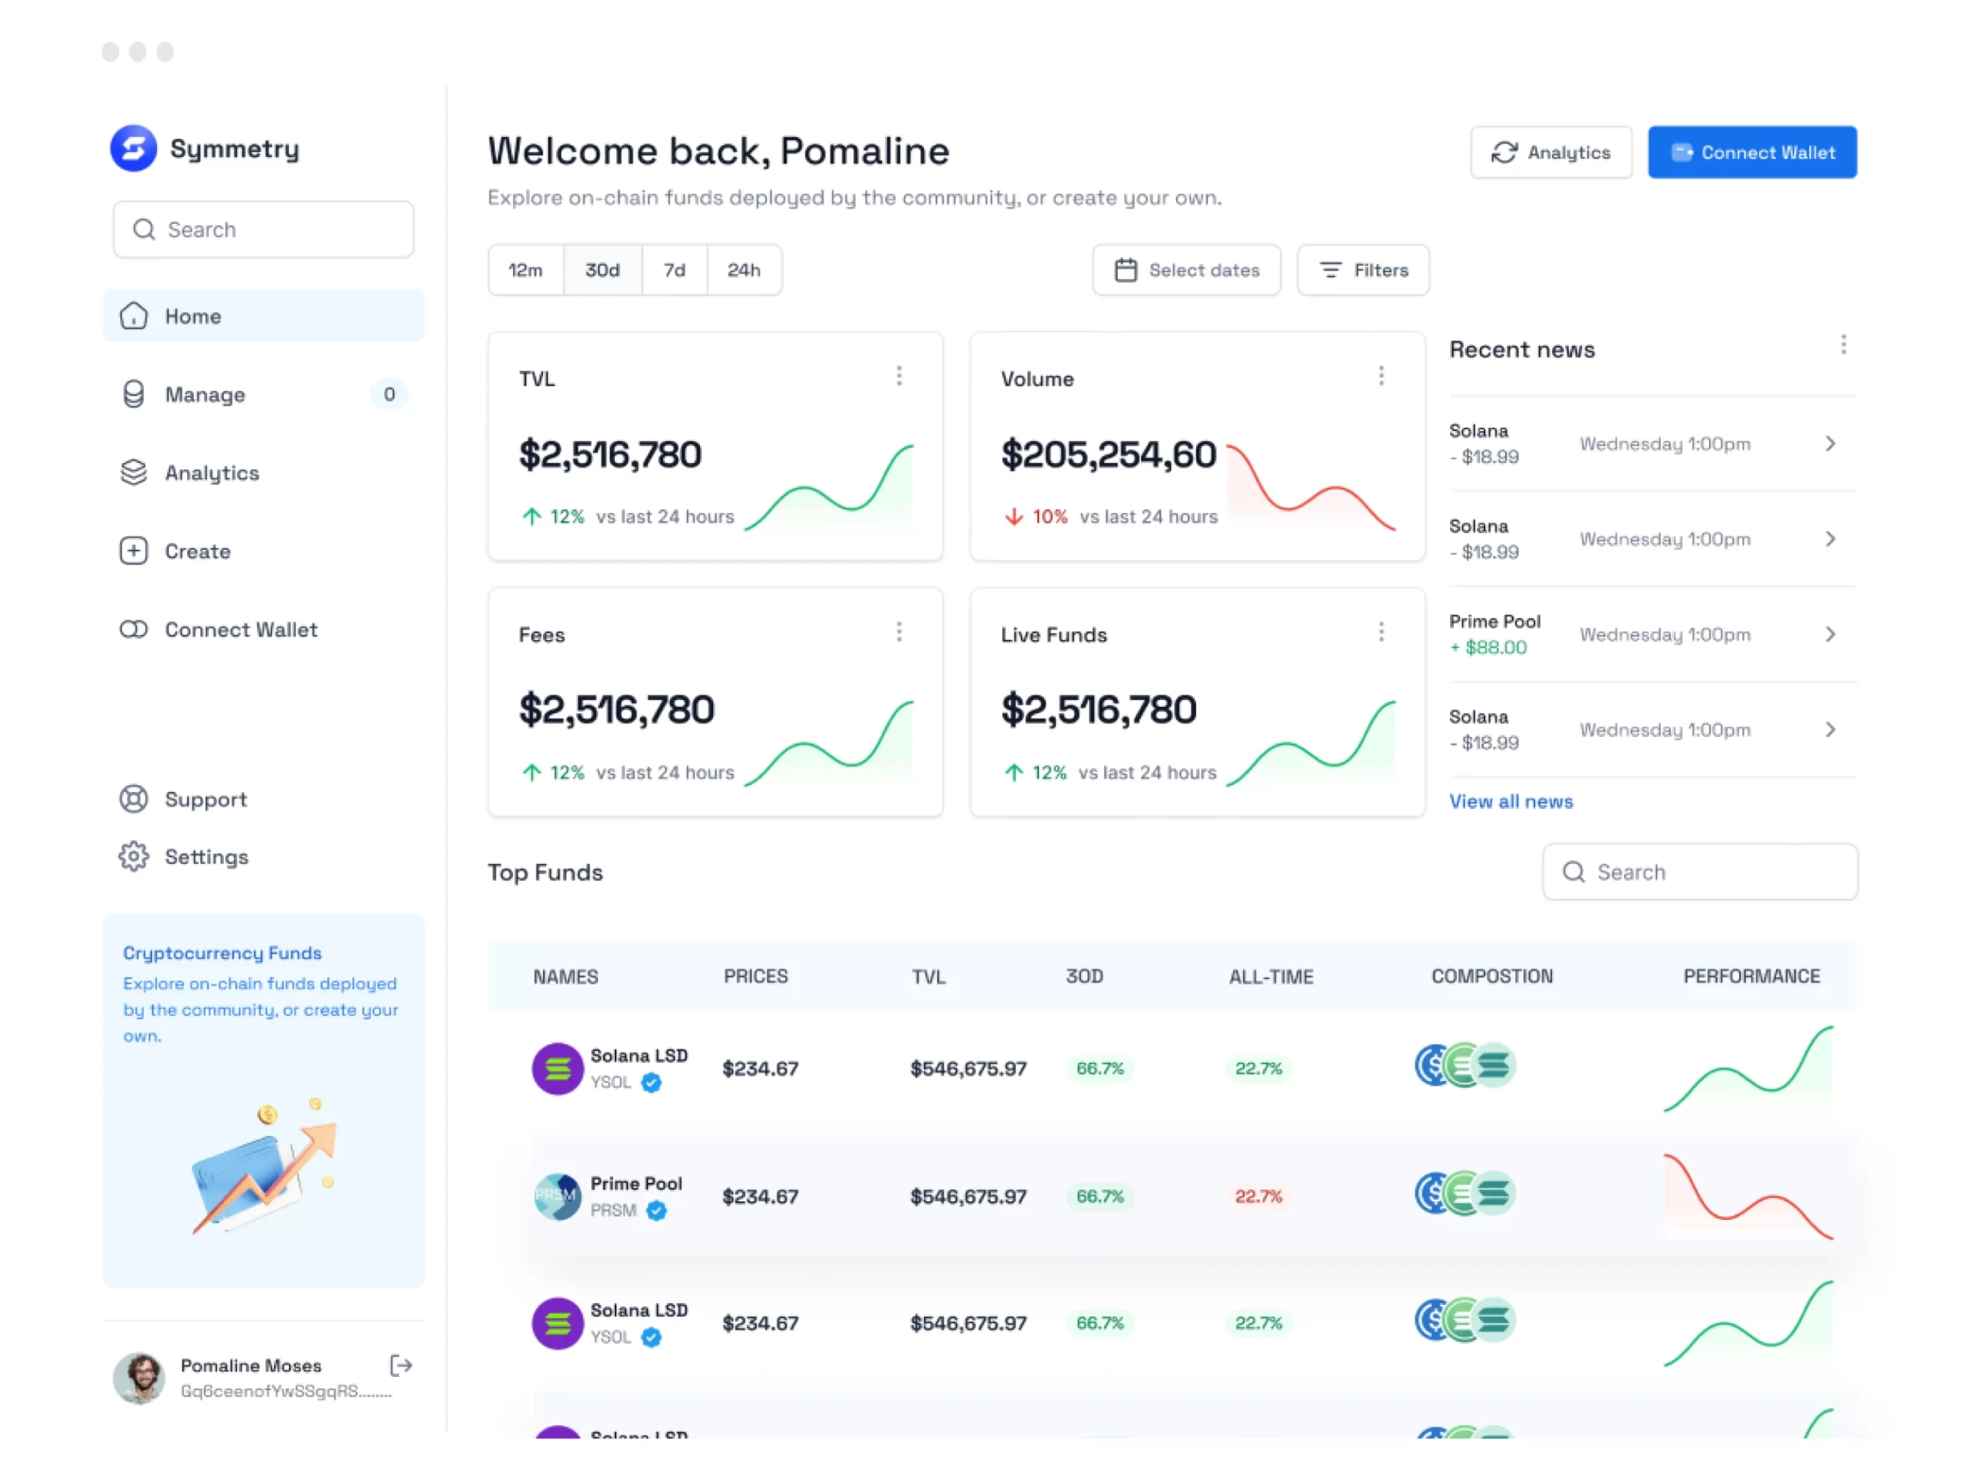1963x1459 pixels.
Task: Expand the last Solana news item chevron
Action: pyautogui.click(x=1830, y=731)
